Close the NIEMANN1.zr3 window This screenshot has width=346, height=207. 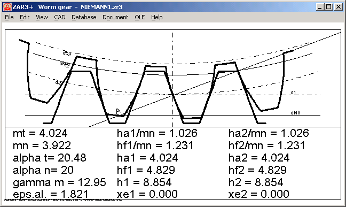click(339, 7)
